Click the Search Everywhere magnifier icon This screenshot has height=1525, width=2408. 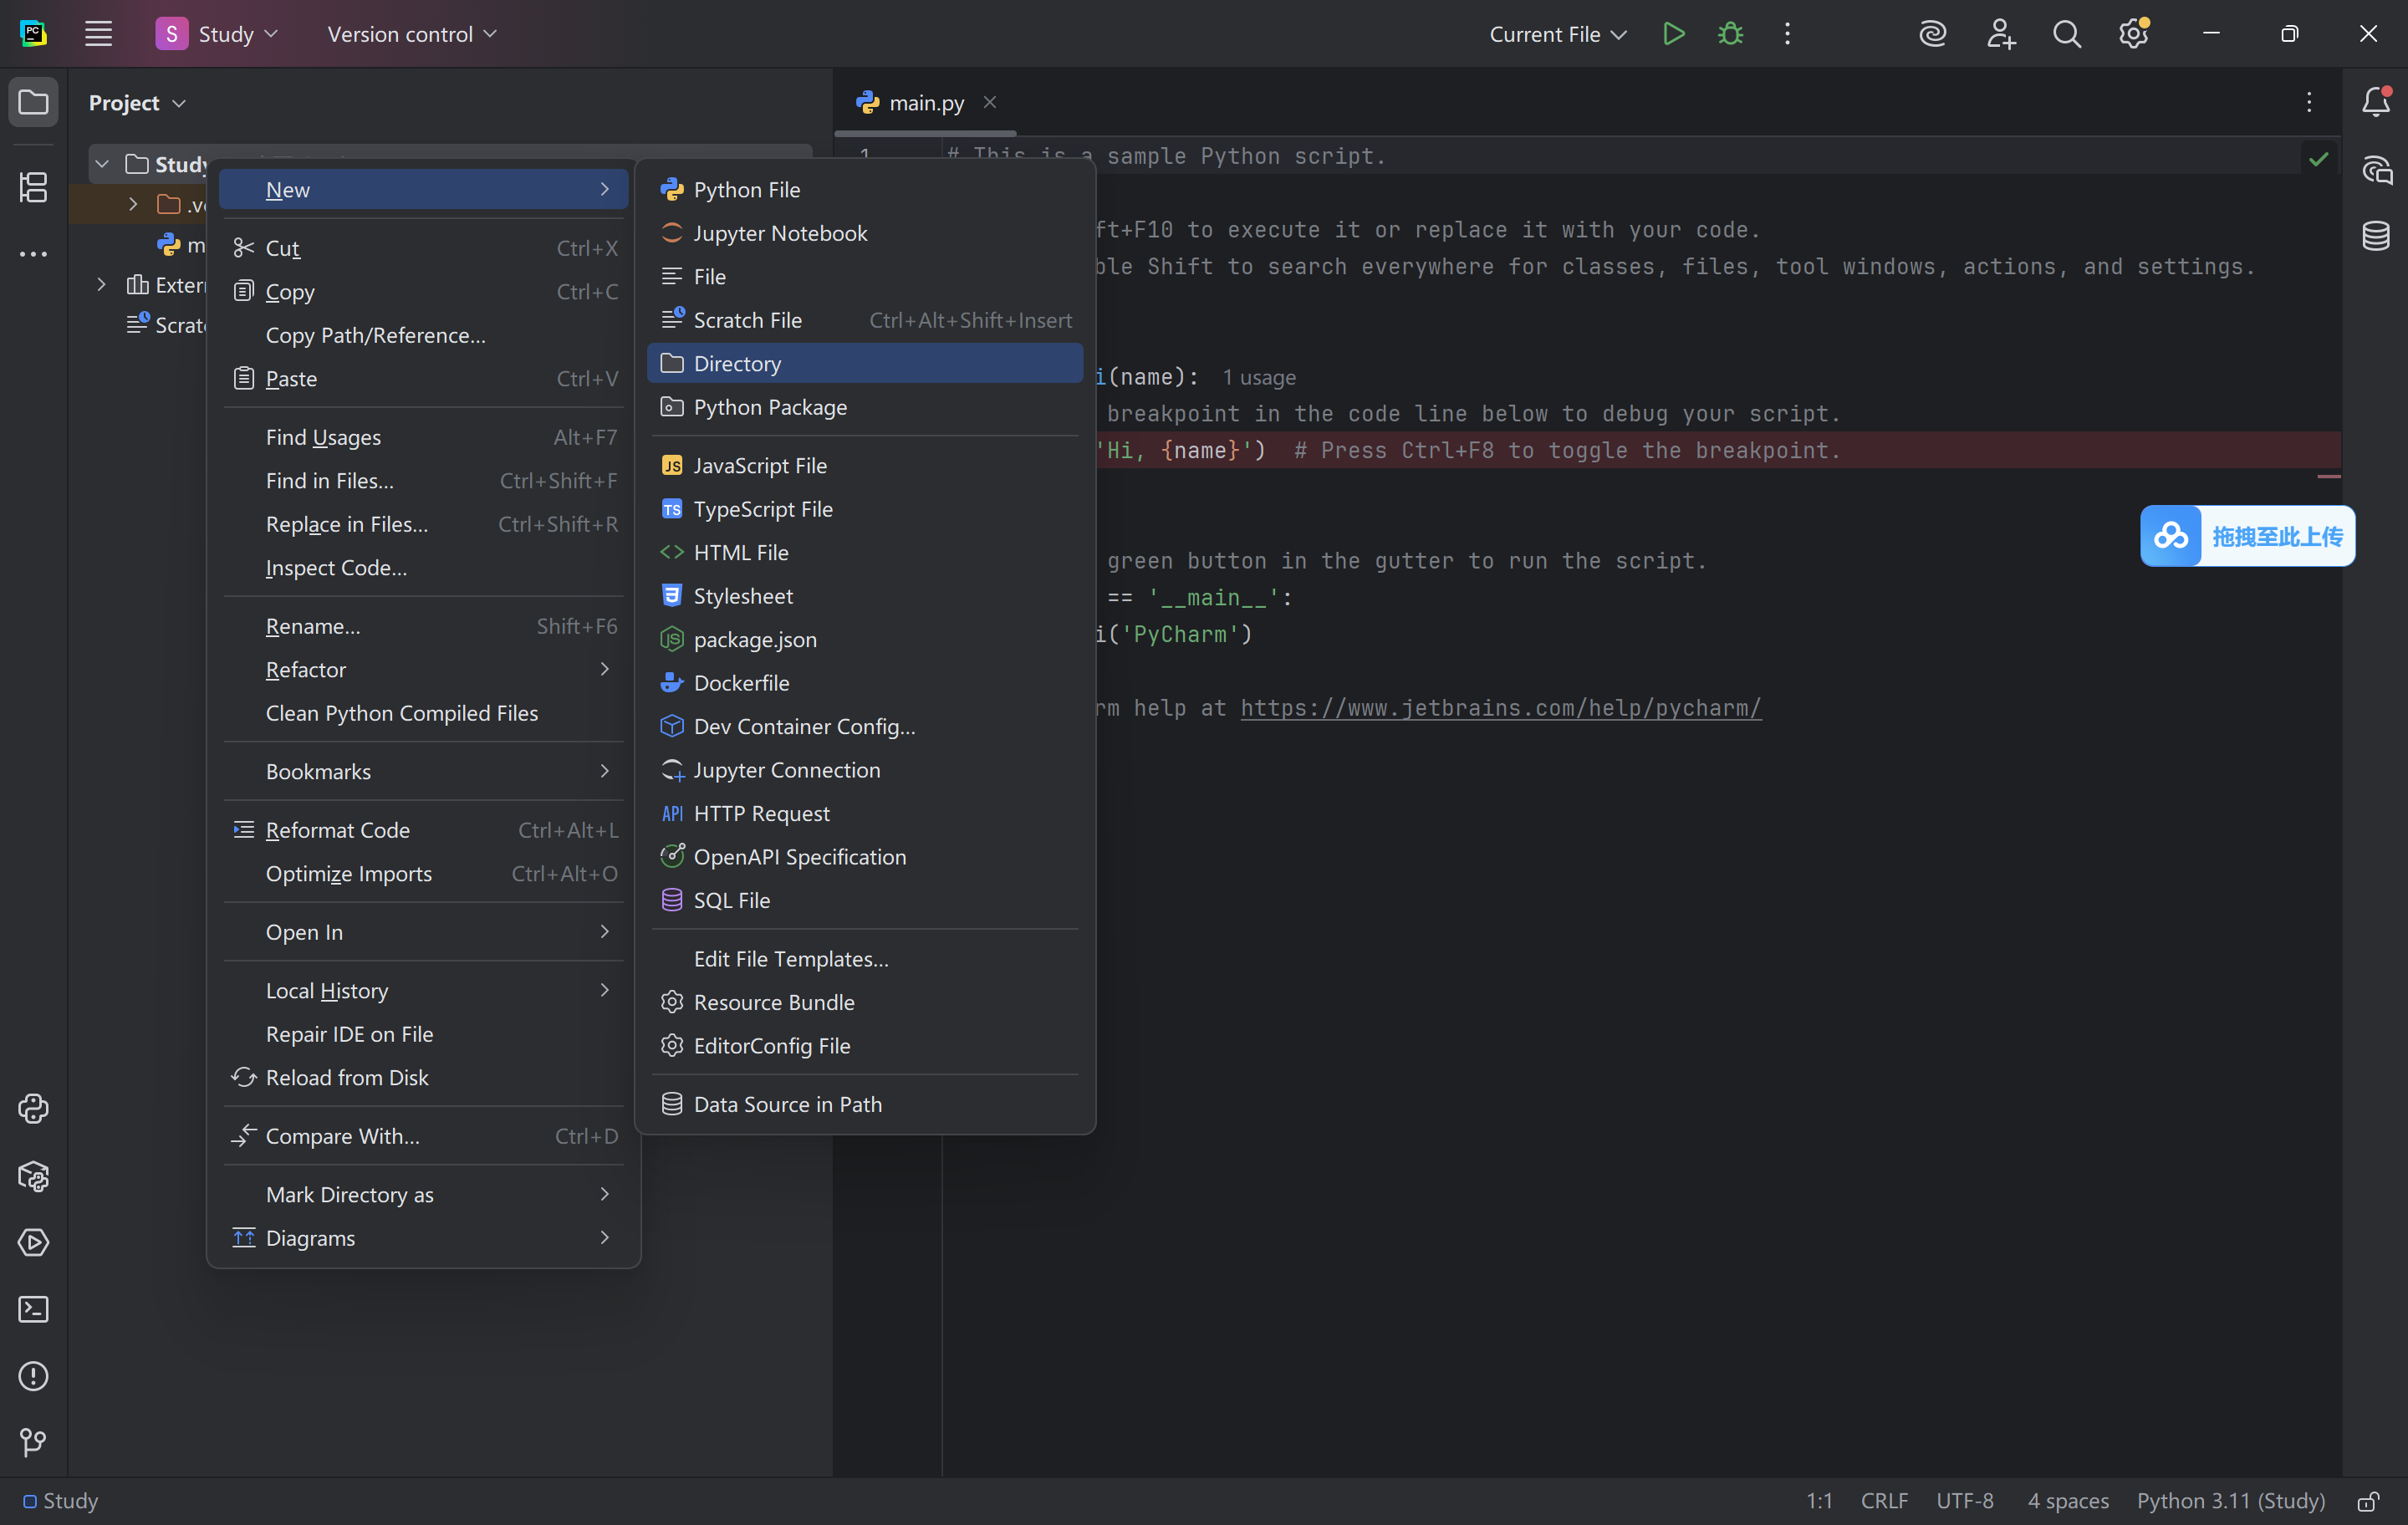click(2066, 34)
